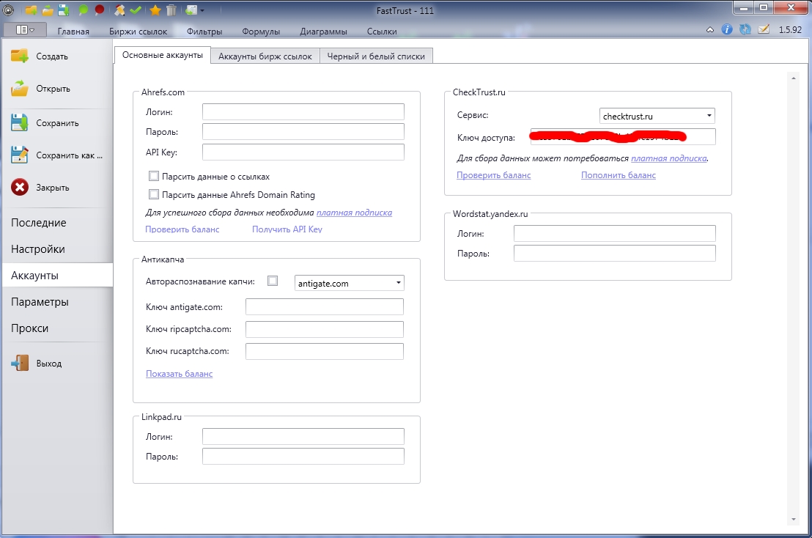812x538 pixels.
Task: Click the export icon with green arrow in the quick toolbar
Action: click(x=191, y=10)
